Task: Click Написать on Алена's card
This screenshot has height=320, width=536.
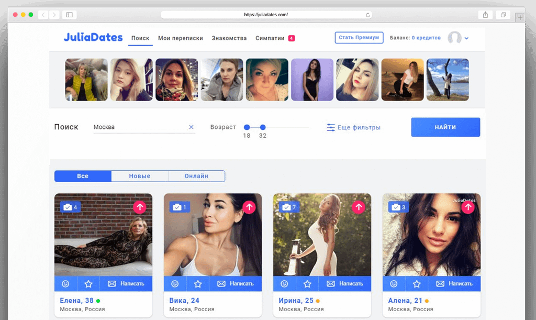Action: [454, 284]
